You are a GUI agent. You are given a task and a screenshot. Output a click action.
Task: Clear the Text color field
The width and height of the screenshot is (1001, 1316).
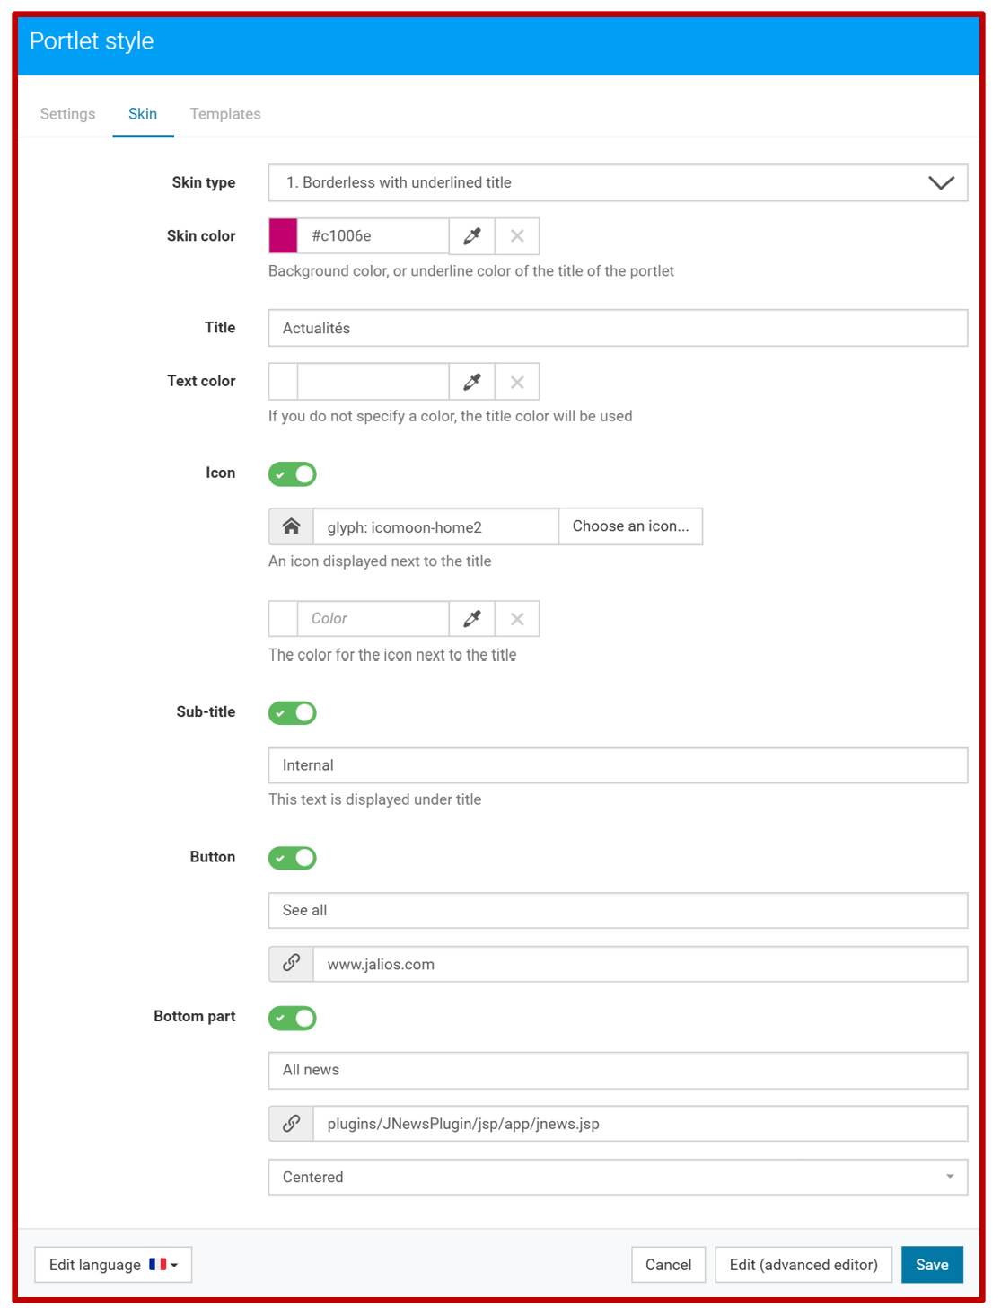(x=517, y=382)
